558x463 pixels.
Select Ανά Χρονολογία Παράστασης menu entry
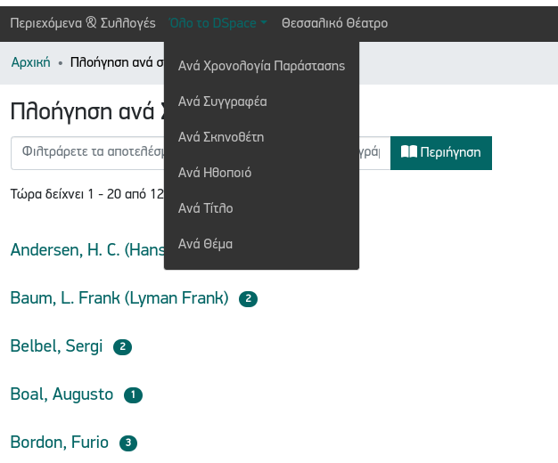click(x=261, y=66)
